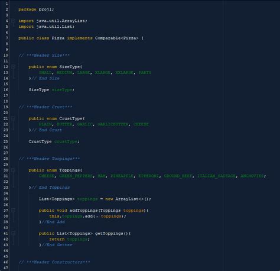
Task: Click the '***Header Constructors***' comment
Action: (58, 262)
